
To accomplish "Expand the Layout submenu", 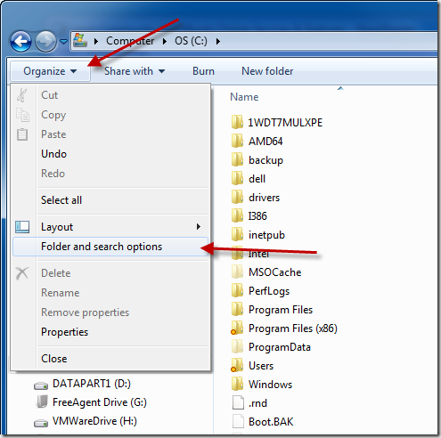I will point(110,227).
